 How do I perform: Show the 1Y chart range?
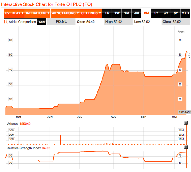coord(156,13)
